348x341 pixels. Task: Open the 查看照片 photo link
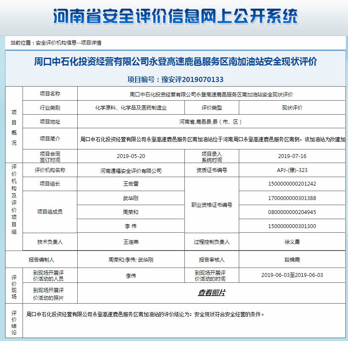pos(212,293)
